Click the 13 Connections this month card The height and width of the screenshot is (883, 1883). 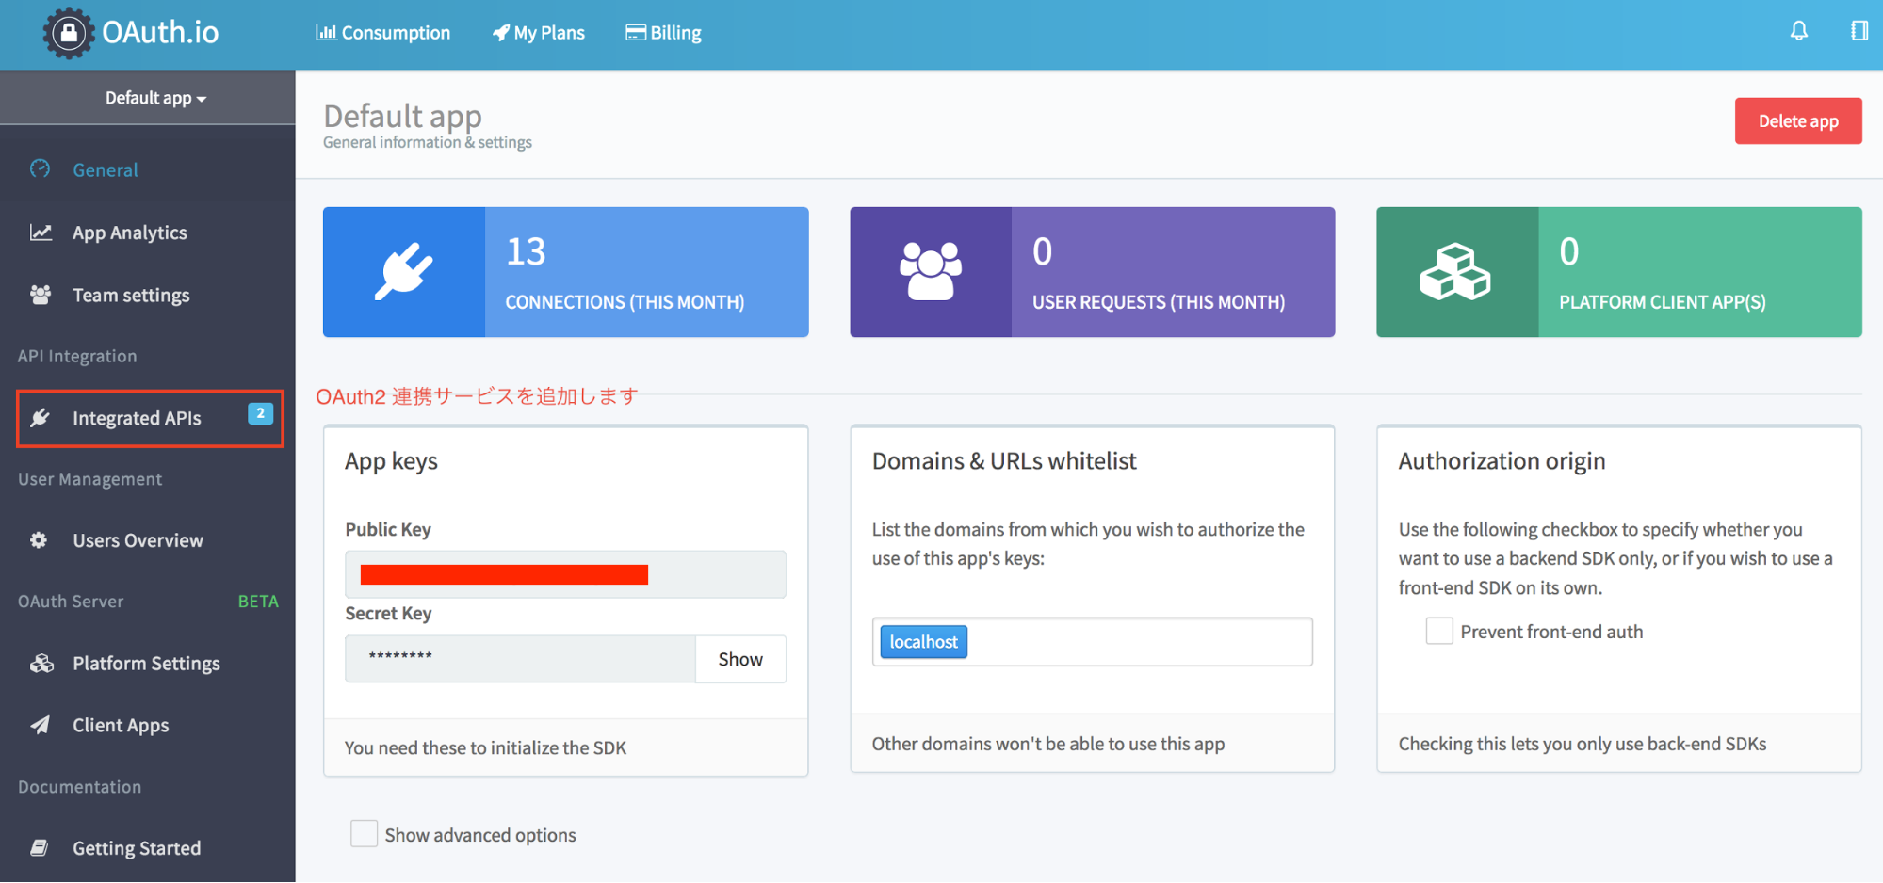565,272
